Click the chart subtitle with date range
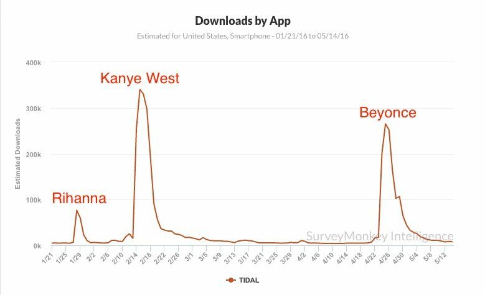The width and height of the screenshot is (485, 295). click(x=243, y=36)
